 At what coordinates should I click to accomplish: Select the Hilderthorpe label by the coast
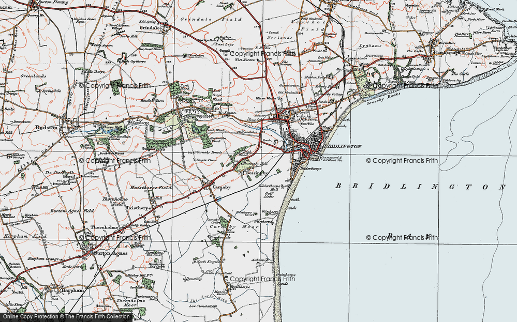point(311,168)
